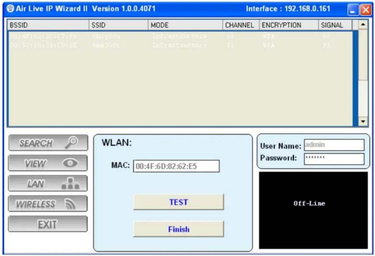
Task: Minimize the Air Live IP Wizard window
Action: click(x=353, y=10)
